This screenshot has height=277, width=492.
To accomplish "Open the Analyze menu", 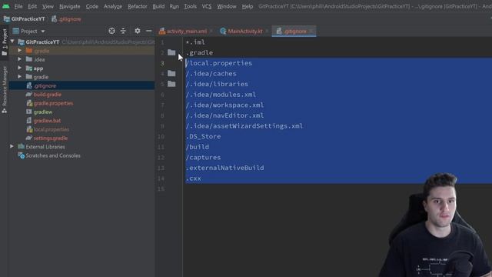I will pyautogui.click(x=113, y=6).
